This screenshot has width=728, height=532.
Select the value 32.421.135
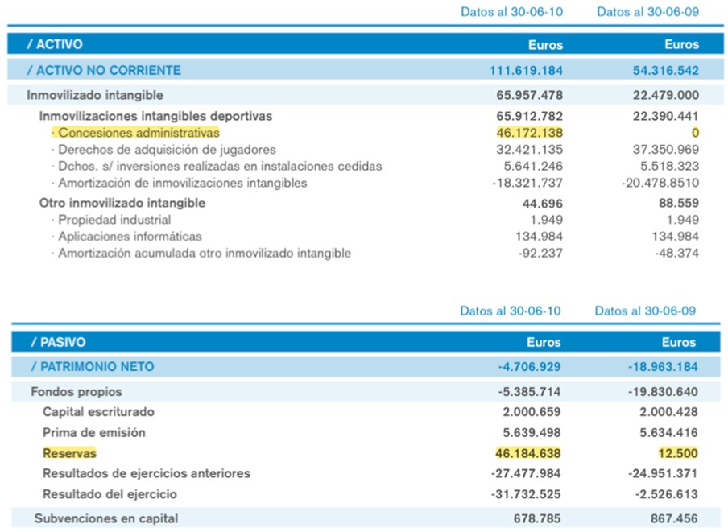coord(529,150)
